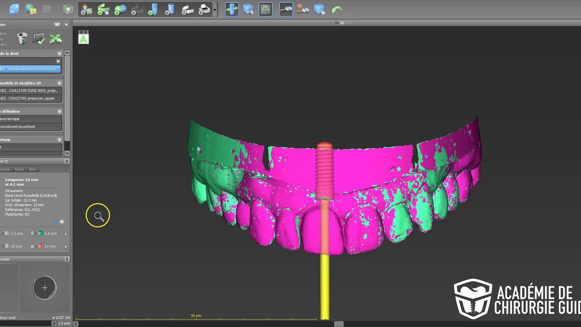Open the globe and folder project icon
Image resolution: width=581 pixels, height=327 pixels.
31,9
